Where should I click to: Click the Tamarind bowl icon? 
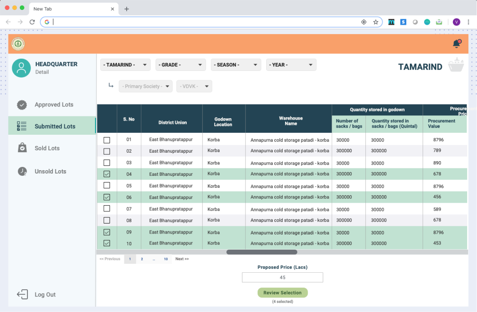pos(456,65)
